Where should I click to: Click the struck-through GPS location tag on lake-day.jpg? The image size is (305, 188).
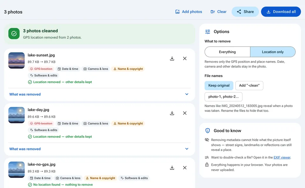[41, 124]
